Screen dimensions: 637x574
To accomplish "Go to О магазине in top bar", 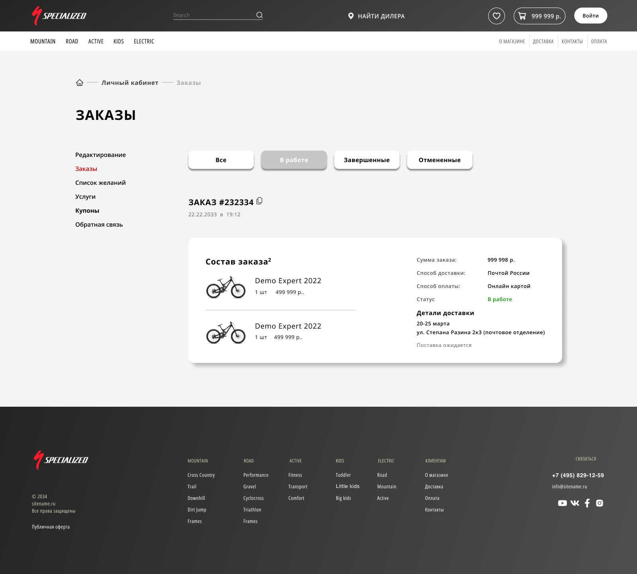I will tap(512, 41).
